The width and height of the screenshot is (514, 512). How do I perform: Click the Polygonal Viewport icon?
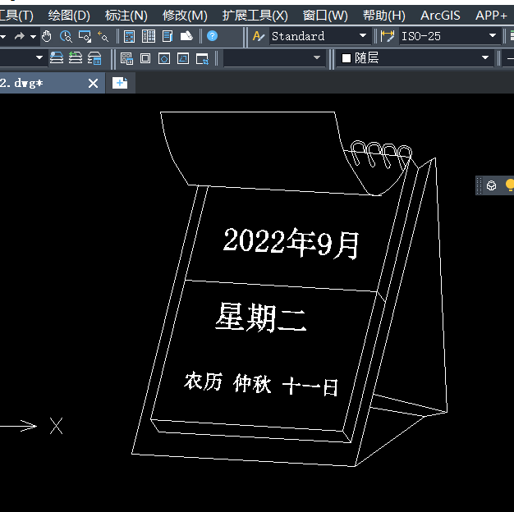[x=164, y=58]
